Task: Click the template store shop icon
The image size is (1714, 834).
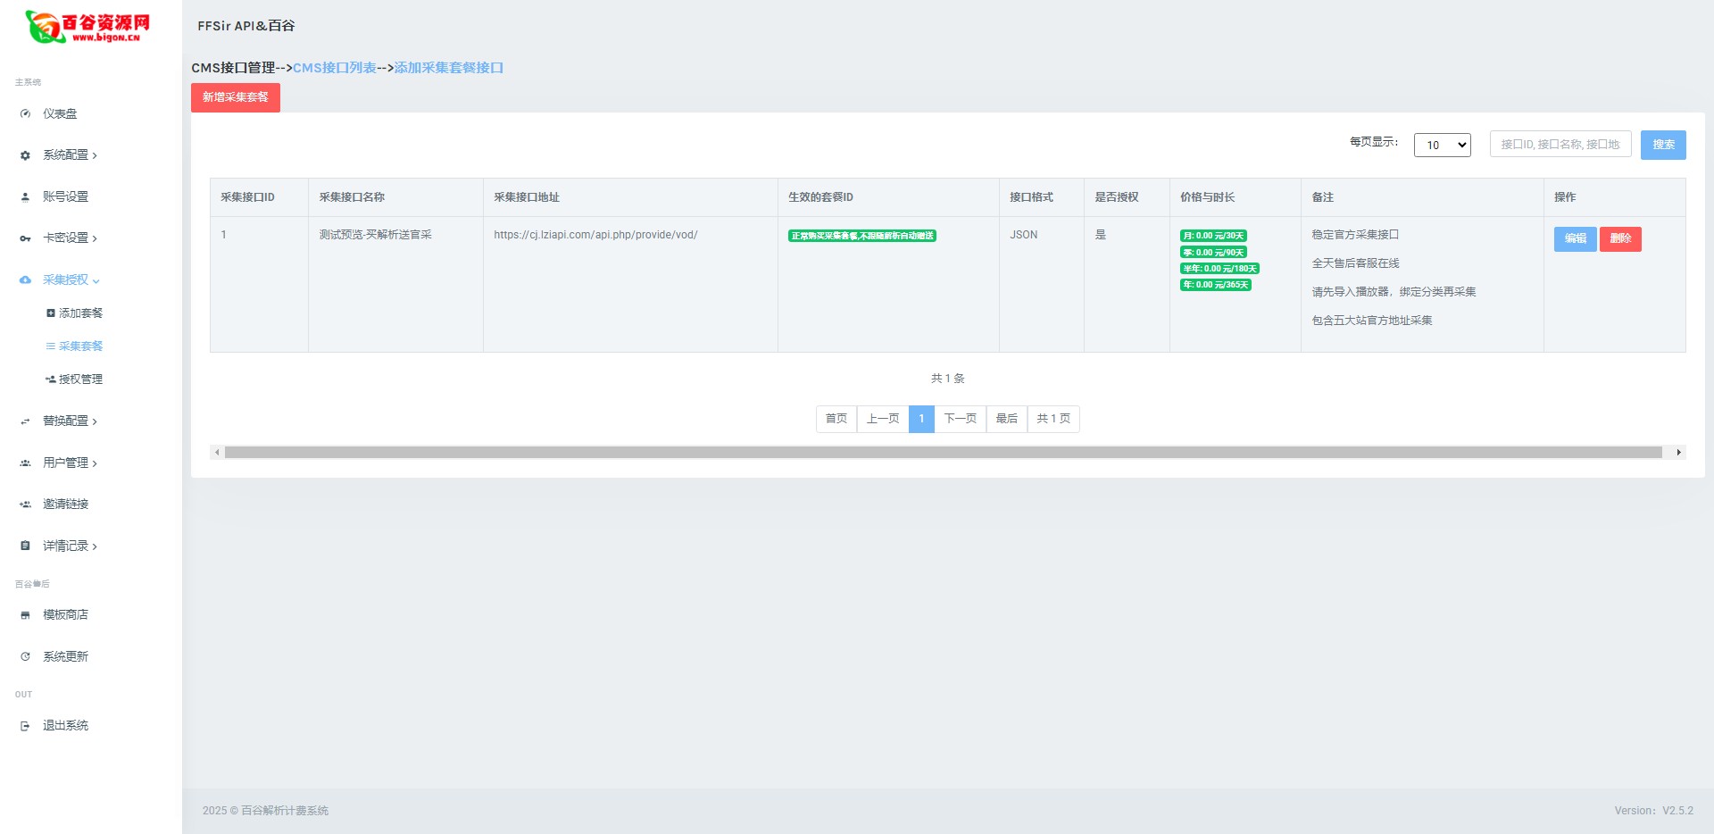Action: tap(25, 615)
